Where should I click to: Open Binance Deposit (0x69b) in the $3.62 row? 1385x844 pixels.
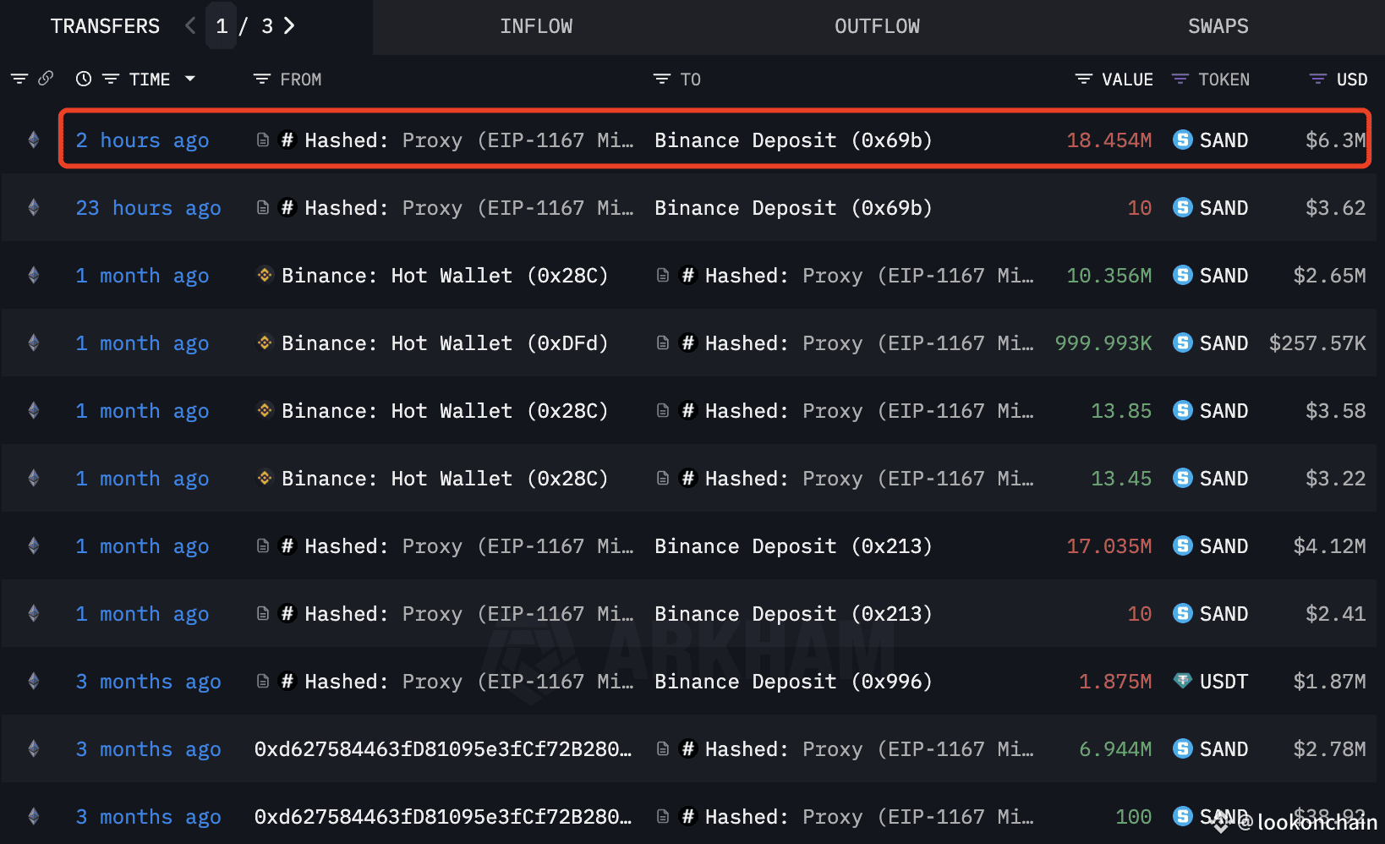(x=793, y=208)
